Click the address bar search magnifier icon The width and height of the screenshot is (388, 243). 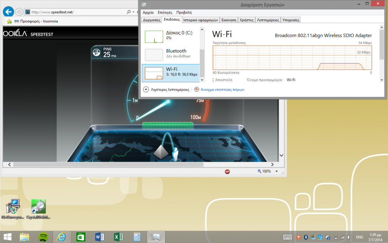pos(129,12)
